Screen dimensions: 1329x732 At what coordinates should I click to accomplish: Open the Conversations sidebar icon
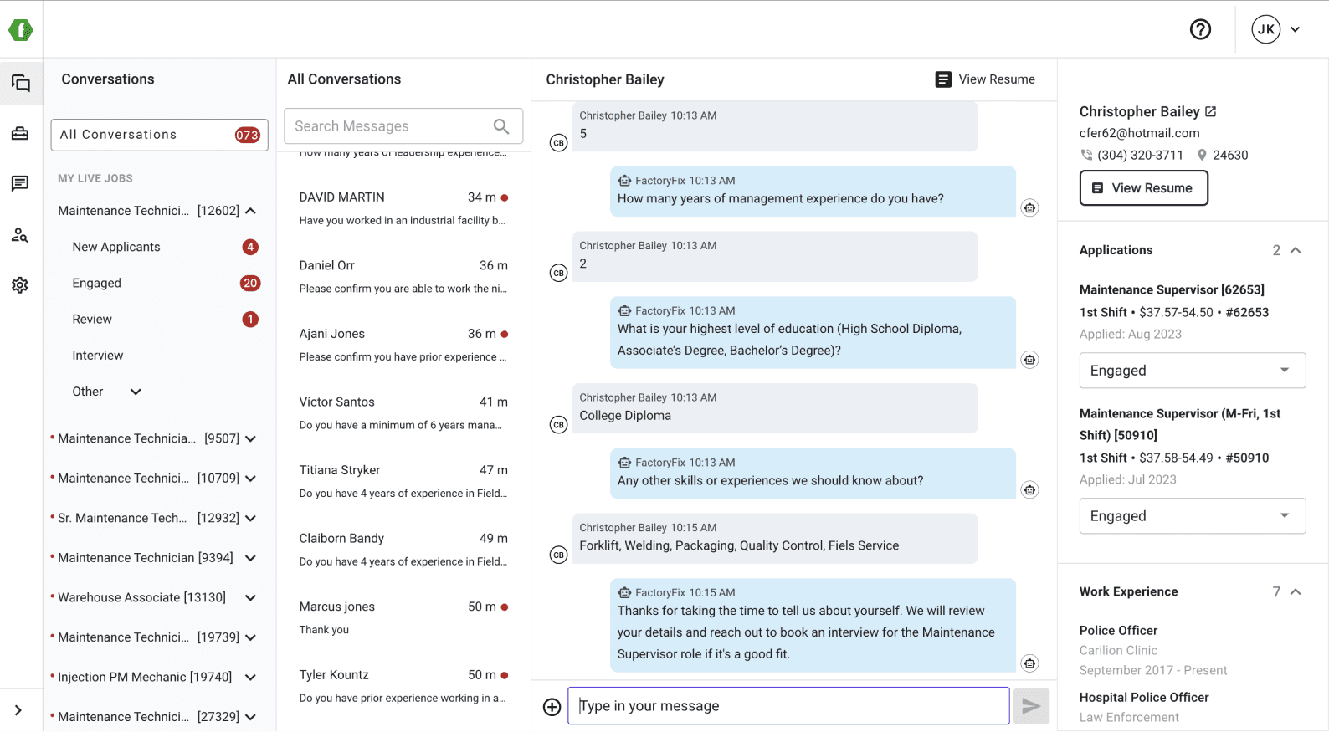(21, 83)
